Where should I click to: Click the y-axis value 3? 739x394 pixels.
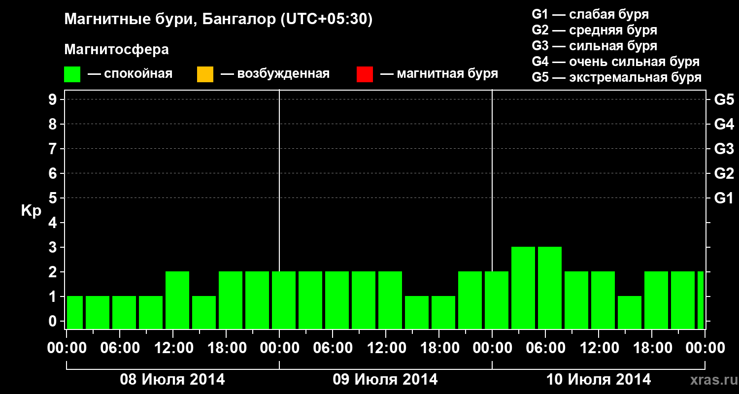(54, 247)
